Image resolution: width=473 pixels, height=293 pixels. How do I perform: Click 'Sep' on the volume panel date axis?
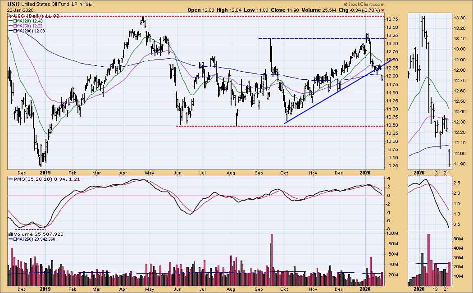click(x=259, y=289)
